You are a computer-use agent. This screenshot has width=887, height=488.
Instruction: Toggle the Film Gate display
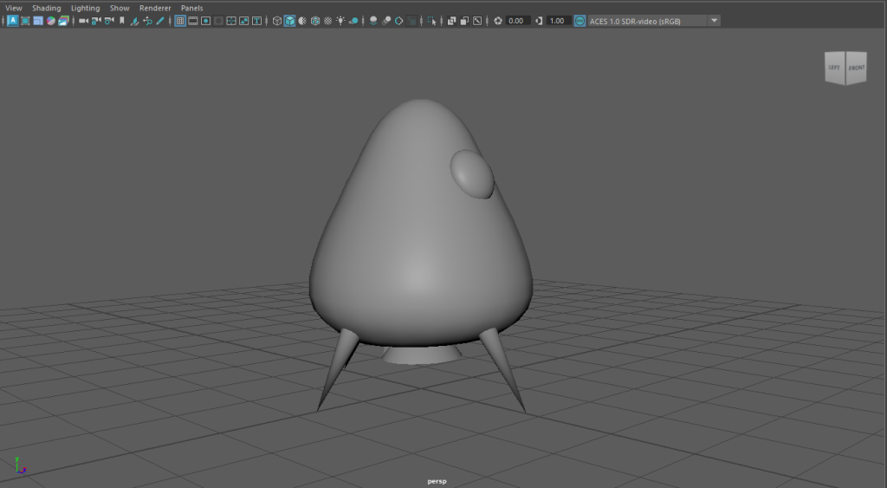click(192, 20)
